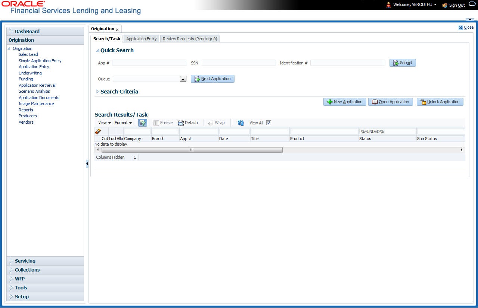Click the Next Application button
Screen dimensions: 478x308
(212, 79)
